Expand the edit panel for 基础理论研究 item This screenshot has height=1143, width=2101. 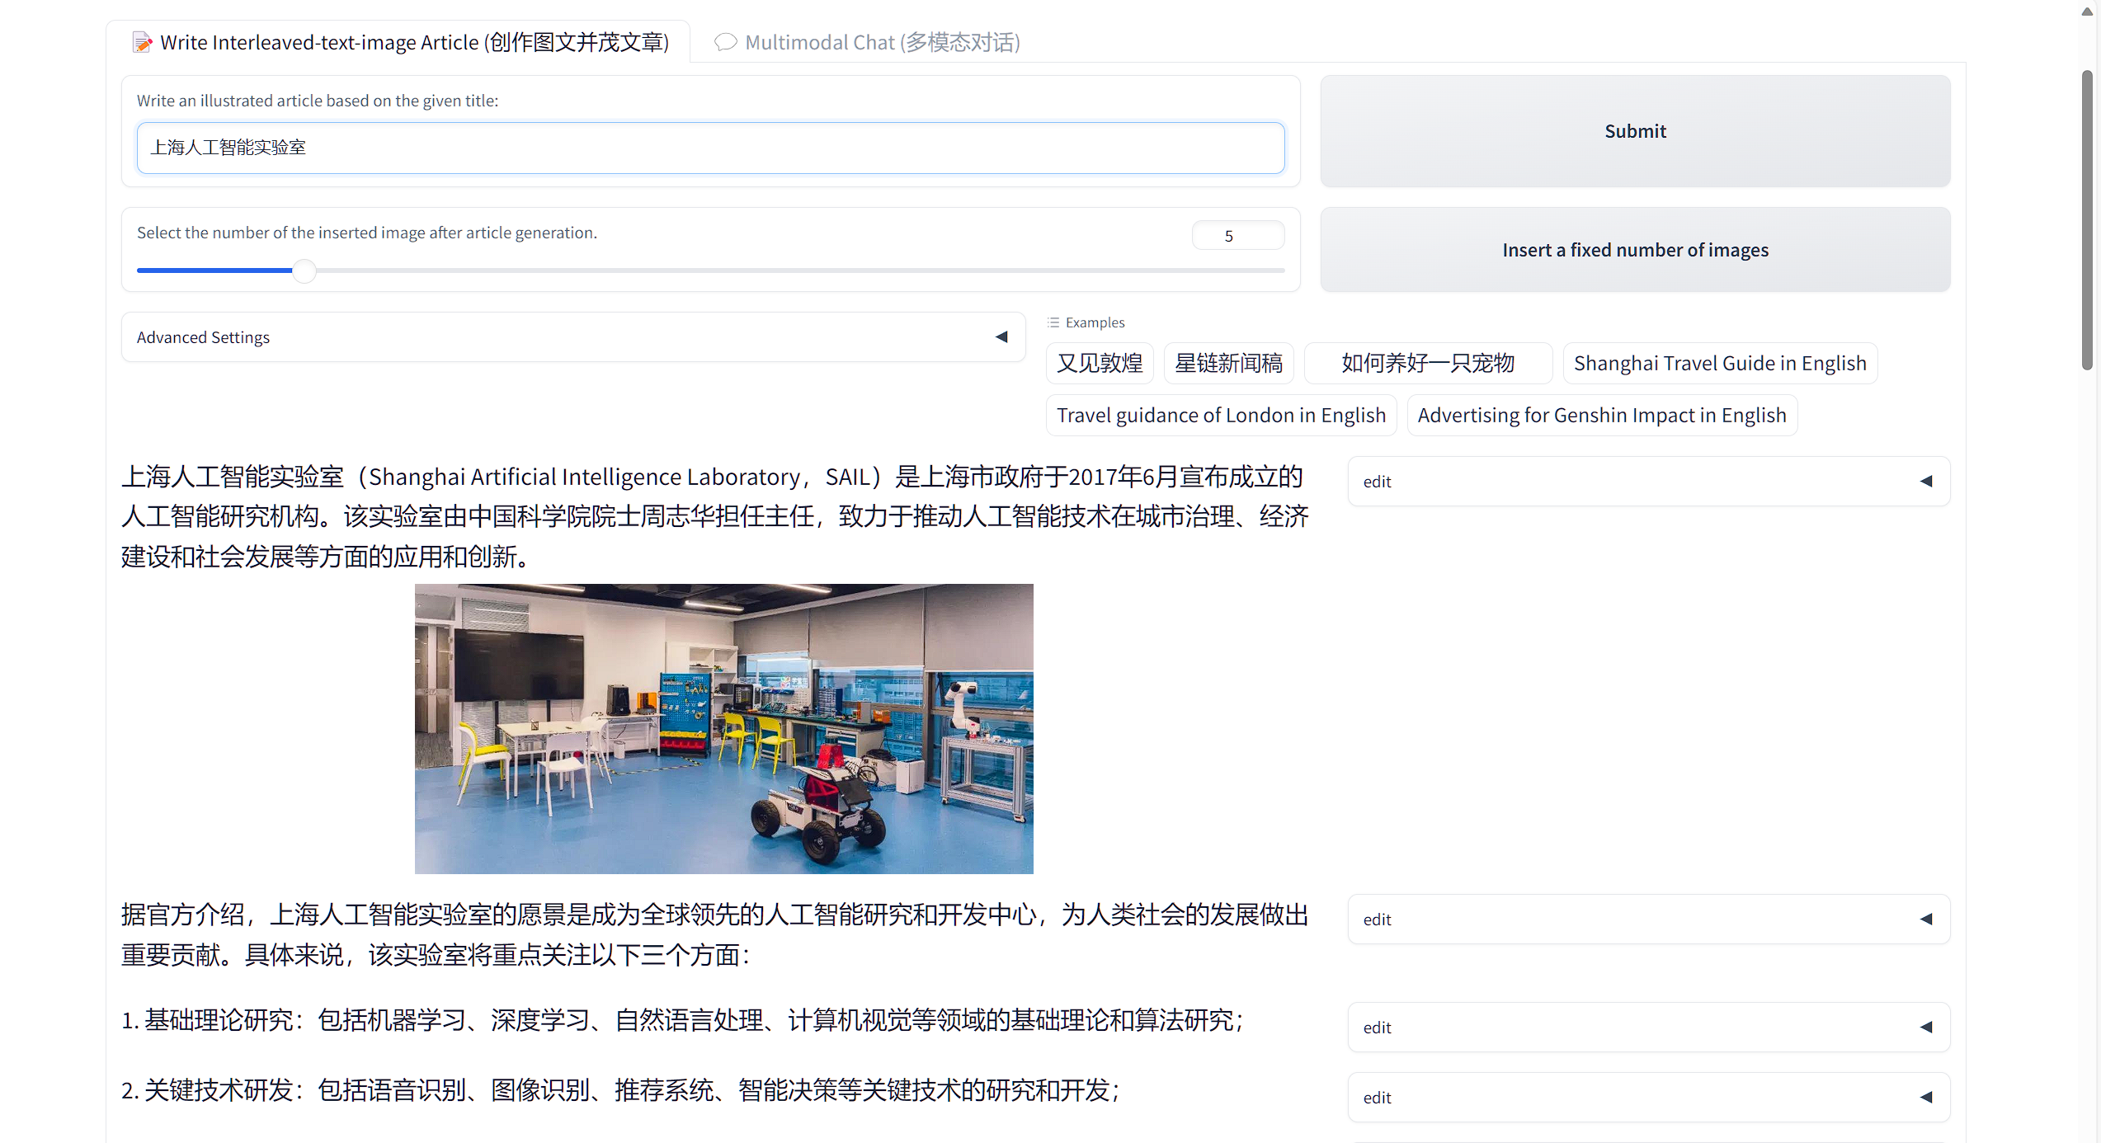tap(1925, 1028)
